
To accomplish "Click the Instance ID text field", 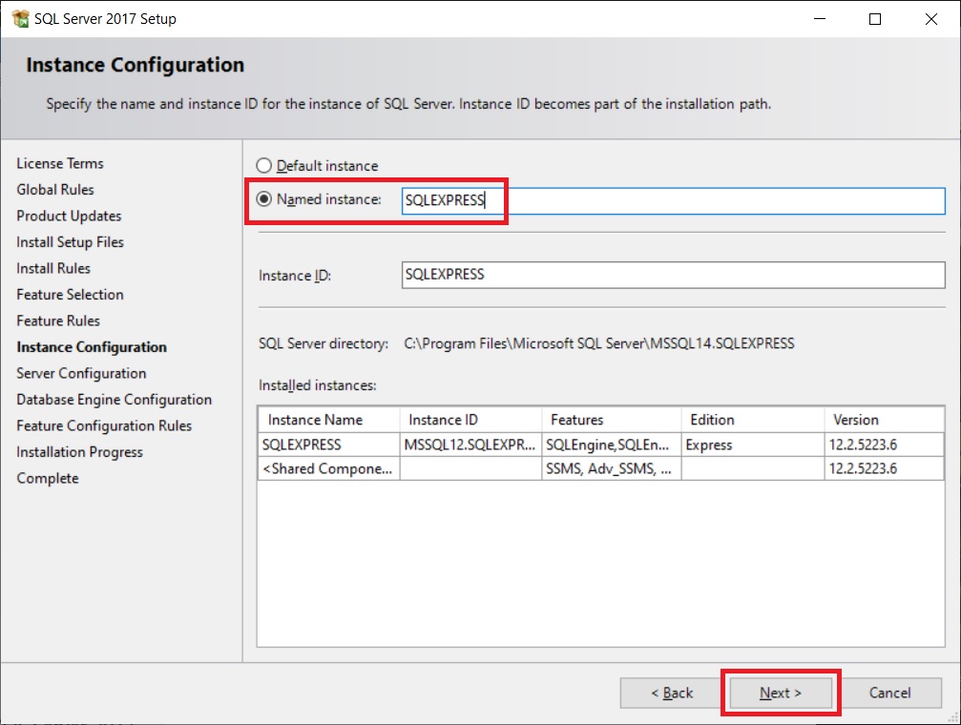I will (673, 275).
